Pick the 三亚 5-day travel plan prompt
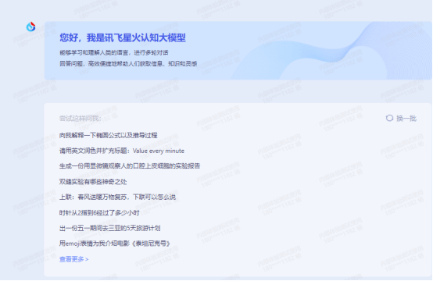The width and height of the screenshot is (433, 281). coord(109,228)
